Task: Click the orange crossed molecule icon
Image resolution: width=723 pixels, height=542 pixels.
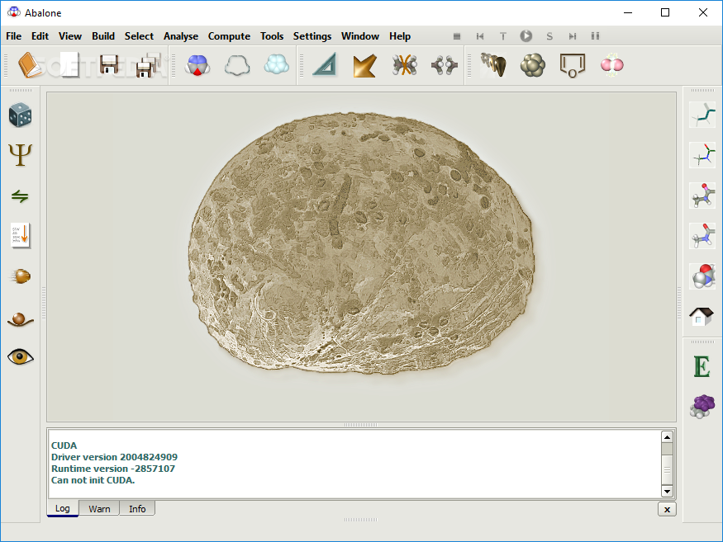Action: 405,65
